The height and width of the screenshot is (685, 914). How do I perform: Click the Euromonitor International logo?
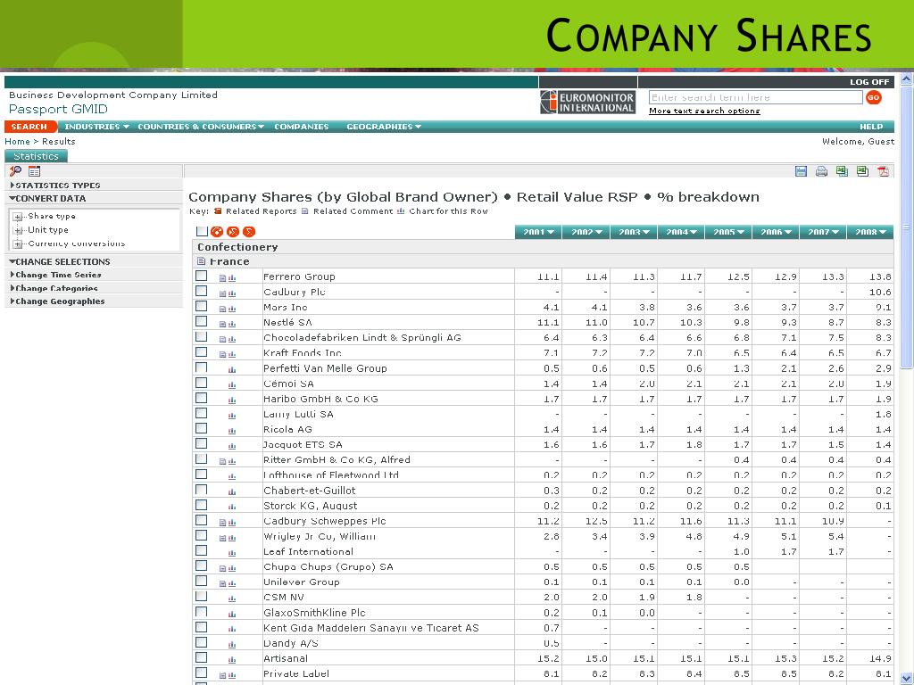click(587, 102)
